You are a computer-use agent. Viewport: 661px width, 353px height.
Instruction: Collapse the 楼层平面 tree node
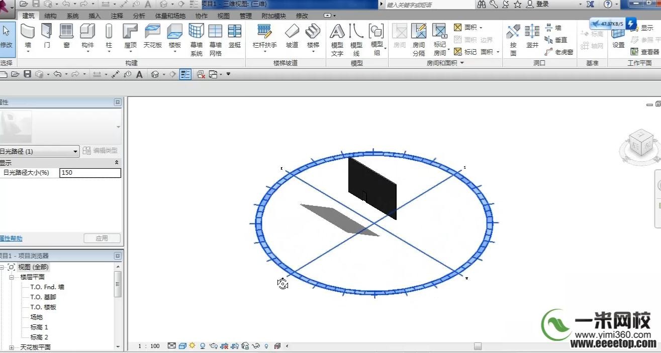11,277
